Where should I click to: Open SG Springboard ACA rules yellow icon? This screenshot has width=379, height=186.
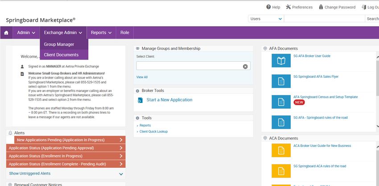tap(281, 171)
